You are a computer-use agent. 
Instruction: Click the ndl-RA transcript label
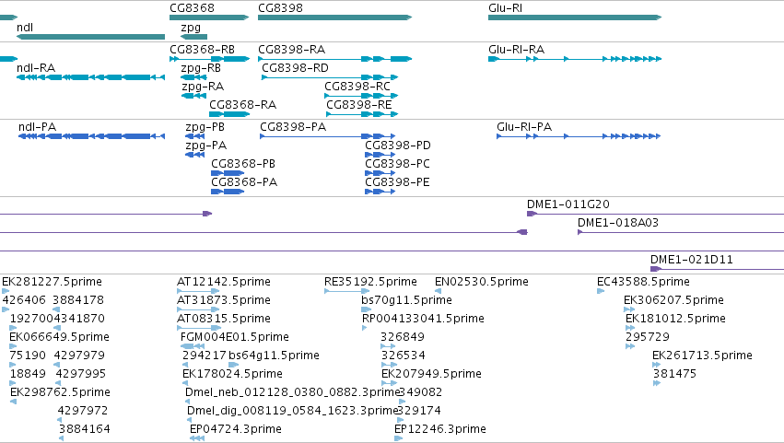[x=36, y=68]
